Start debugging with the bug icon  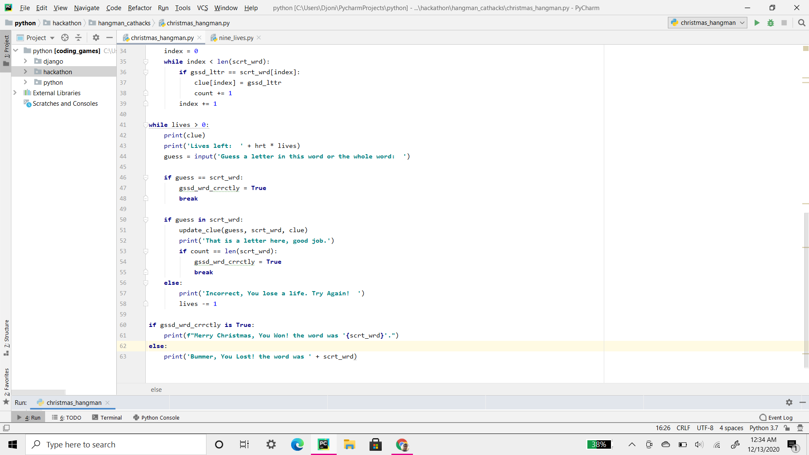click(x=770, y=23)
